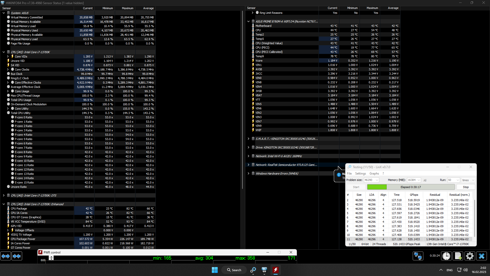Click the PWR control stepper up arrow
Viewport: 490px width, 276px height.
click(x=51, y=257)
